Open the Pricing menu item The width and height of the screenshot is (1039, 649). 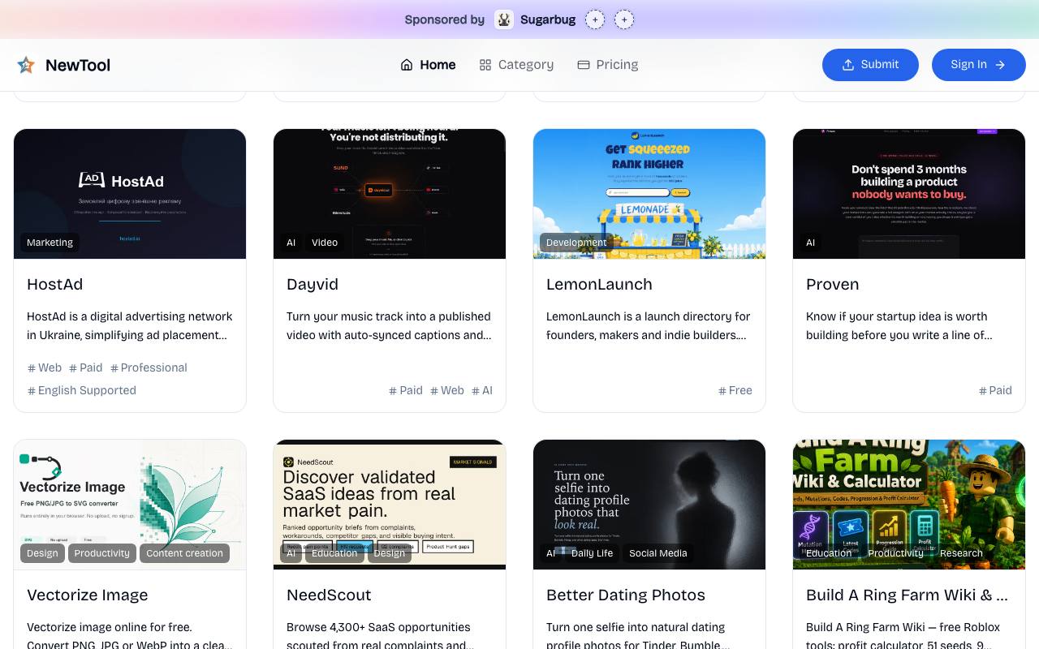[607, 65]
